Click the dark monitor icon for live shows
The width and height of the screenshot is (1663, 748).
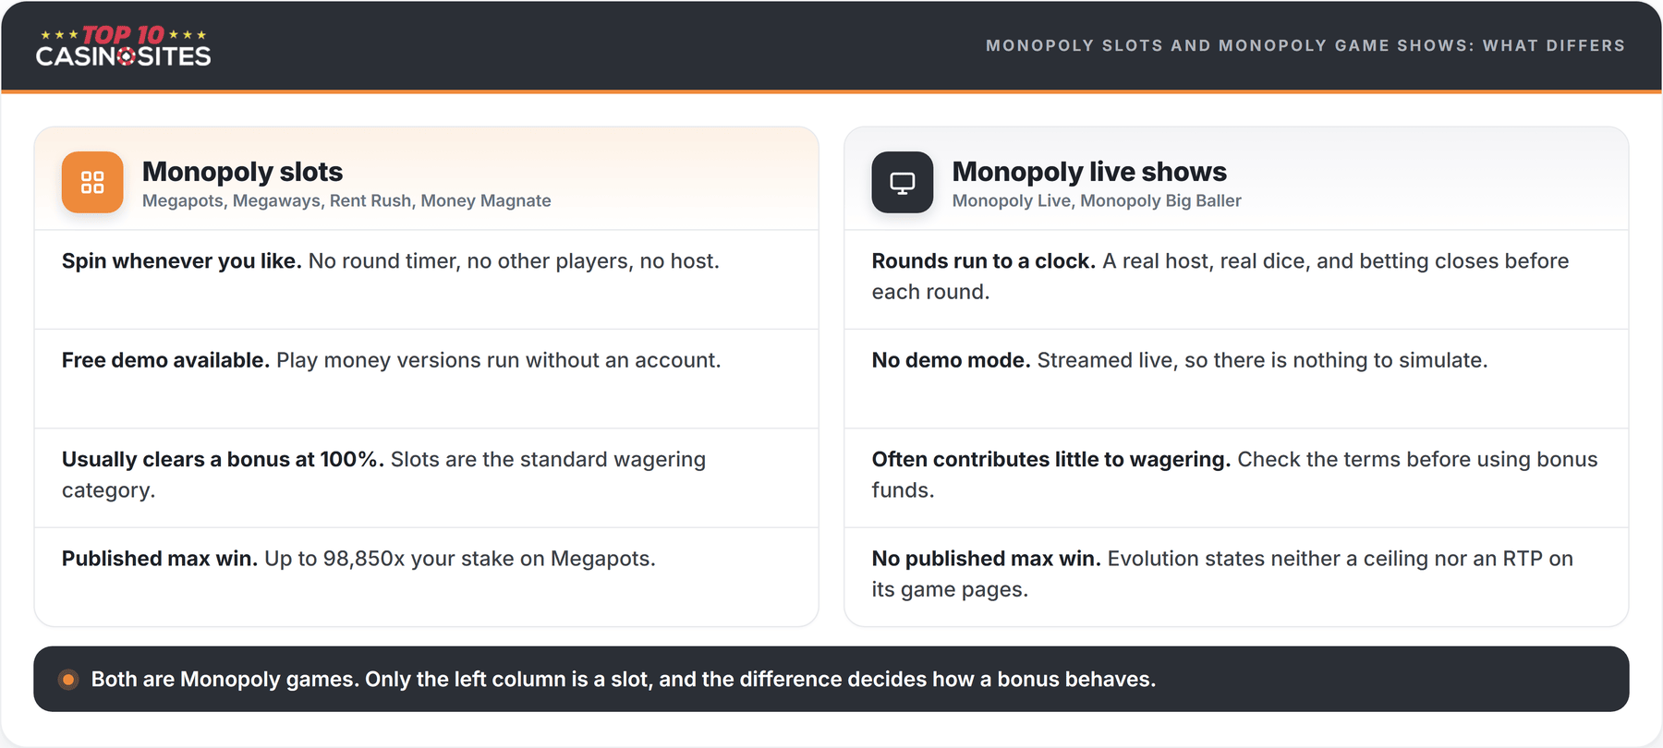[903, 182]
